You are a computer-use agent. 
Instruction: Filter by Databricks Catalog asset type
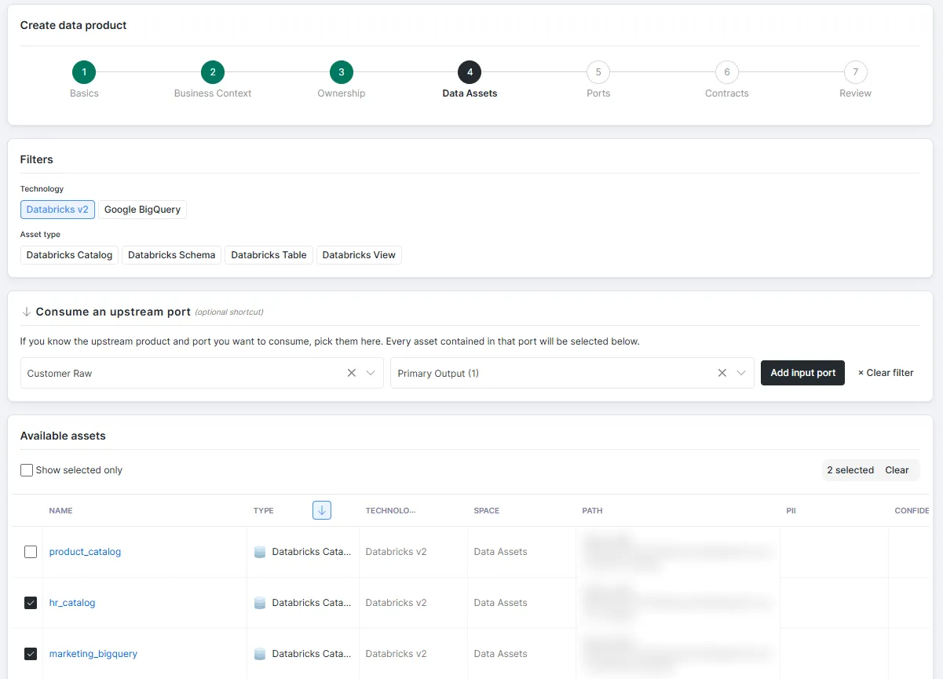coord(69,255)
